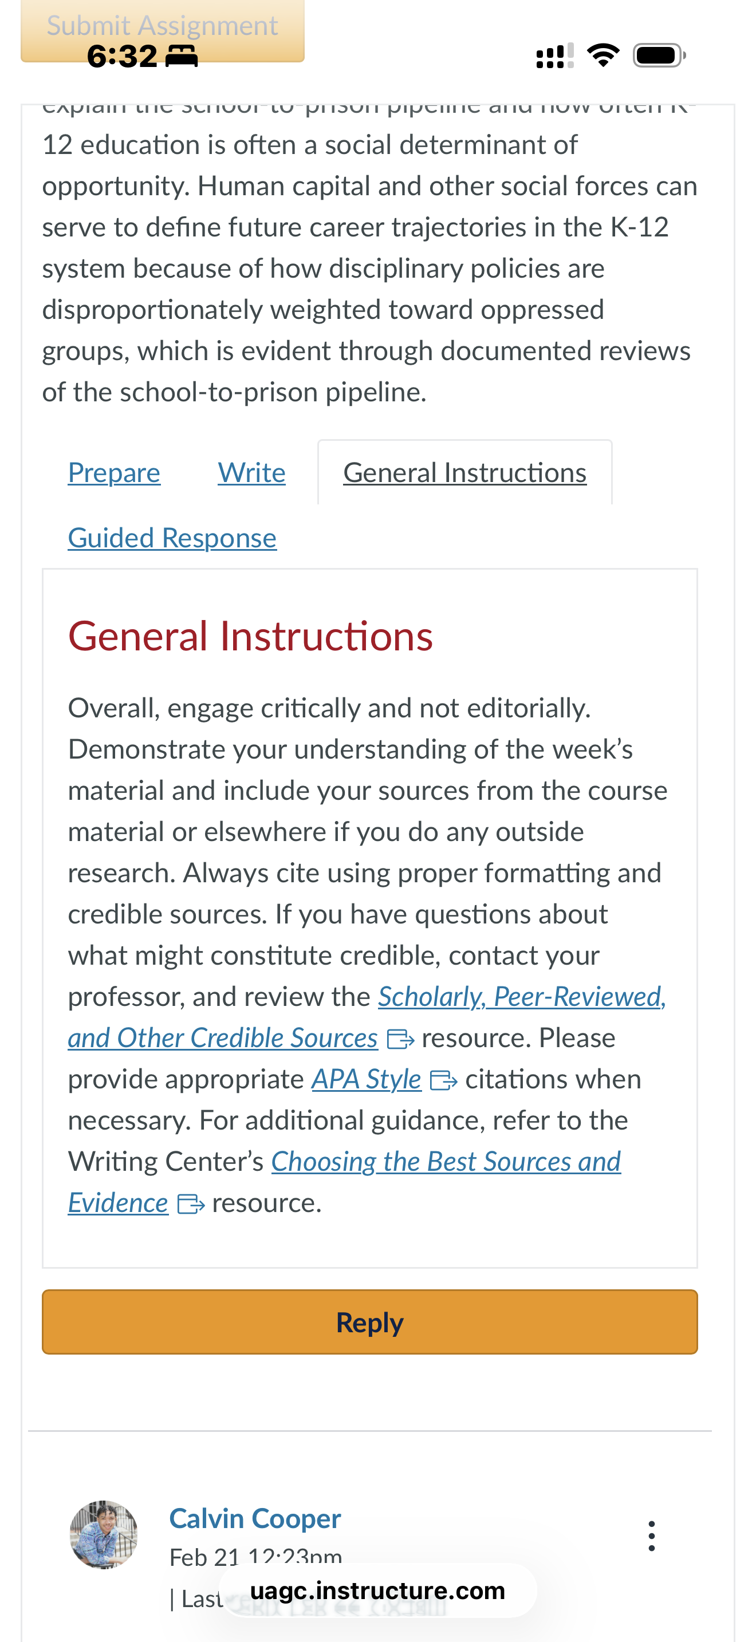This screenshot has height=1642, width=756.
Task: Open the APA Style link
Action: (x=367, y=1079)
